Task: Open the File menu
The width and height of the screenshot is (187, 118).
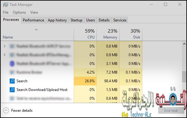Action: tap(6, 12)
